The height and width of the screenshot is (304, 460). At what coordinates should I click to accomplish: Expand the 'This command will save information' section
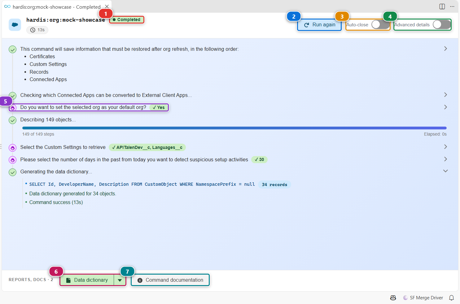coord(445,49)
